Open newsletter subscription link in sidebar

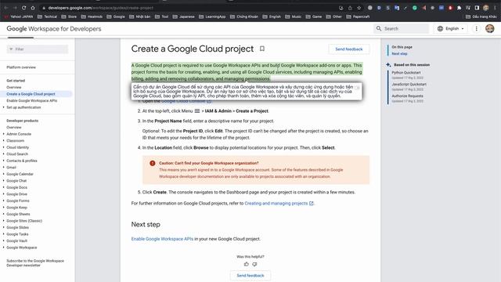coord(35,263)
